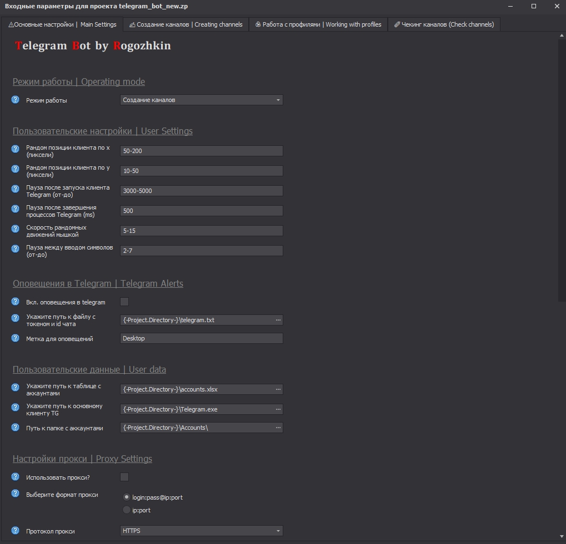Click help icon for путь к файлу с токеном
This screenshot has height=544, width=566.
click(x=15, y=318)
